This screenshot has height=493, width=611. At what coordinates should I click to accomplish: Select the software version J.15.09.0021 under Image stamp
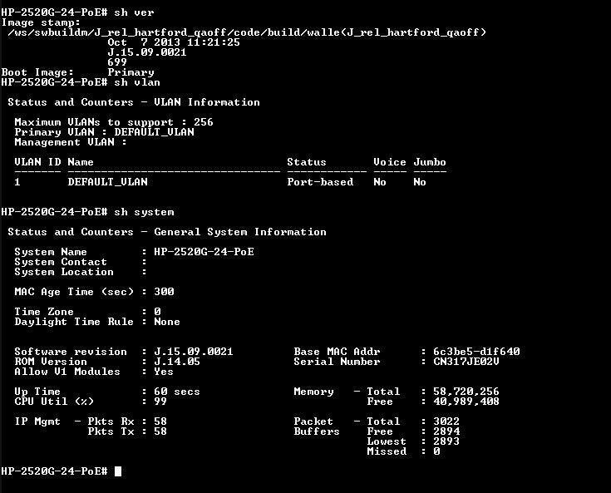tap(147, 52)
